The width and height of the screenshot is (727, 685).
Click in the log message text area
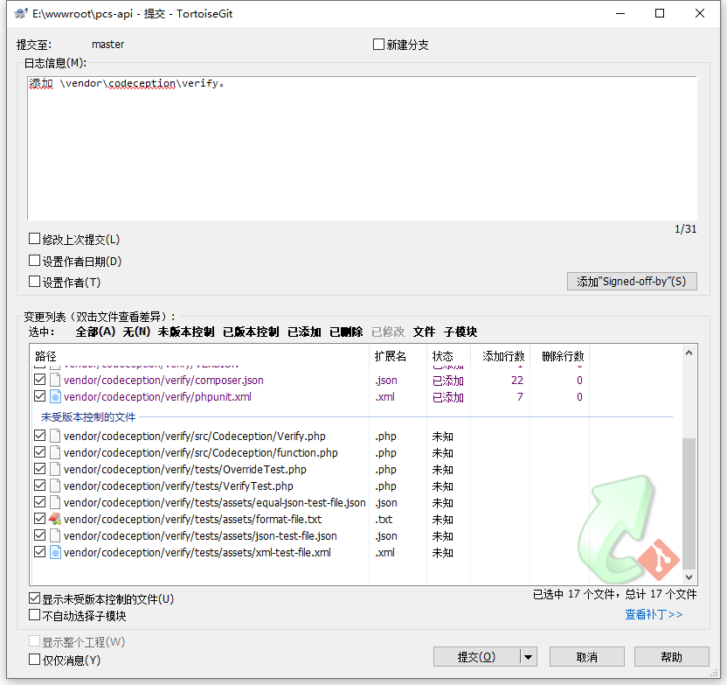tap(362, 148)
